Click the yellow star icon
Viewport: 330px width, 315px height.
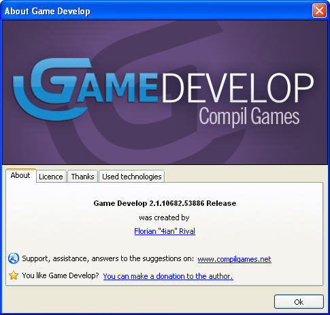click(14, 275)
